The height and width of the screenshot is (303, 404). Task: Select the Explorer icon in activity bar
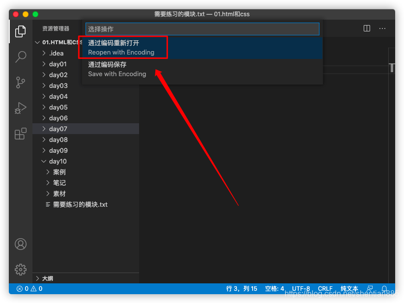[20, 31]
